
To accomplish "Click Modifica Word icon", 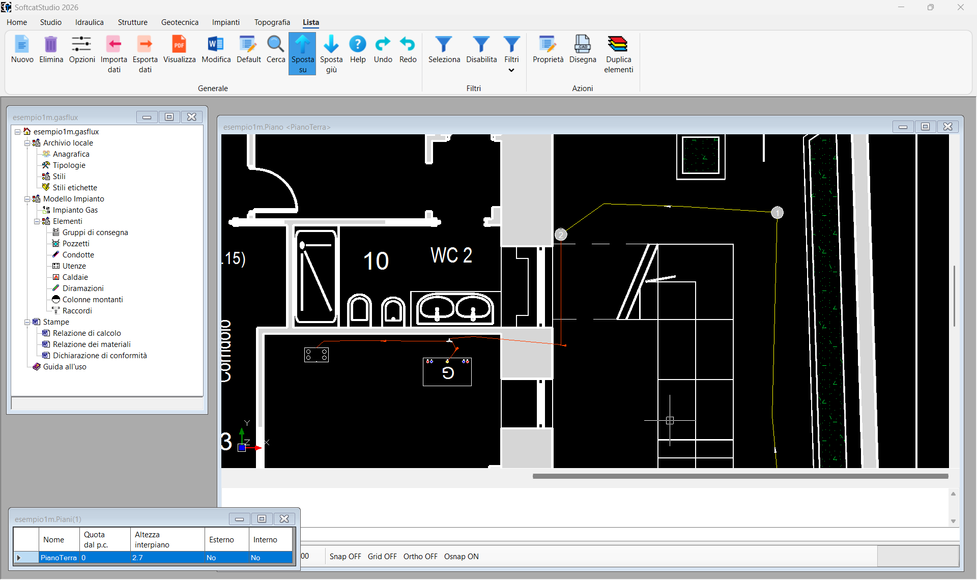I will point(216,44).
